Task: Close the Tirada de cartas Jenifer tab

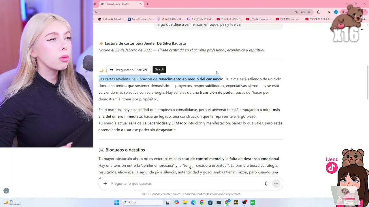Action: tap(141, 4)
